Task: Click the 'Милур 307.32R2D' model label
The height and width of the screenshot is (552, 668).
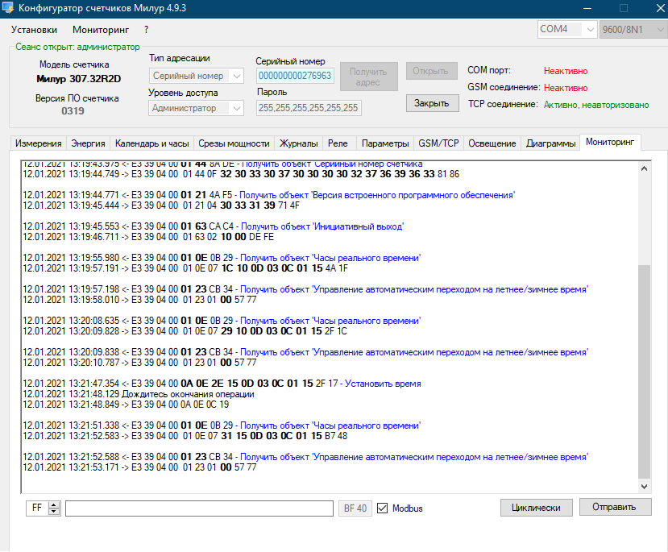Action: tap(79, 79)
